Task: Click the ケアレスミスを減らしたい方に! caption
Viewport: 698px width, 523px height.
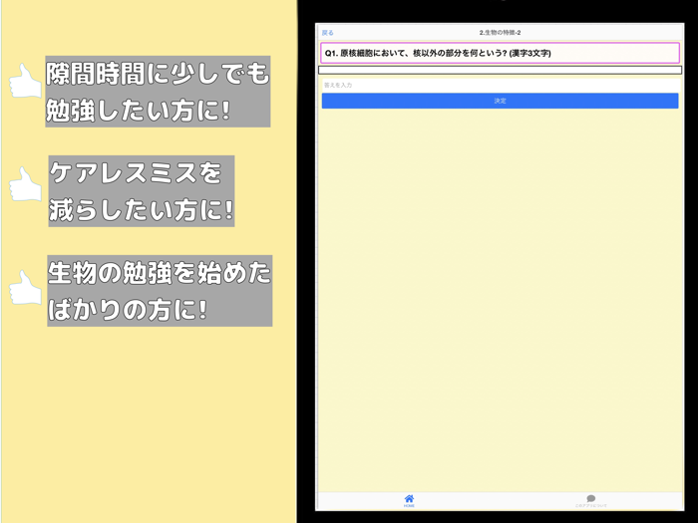Action: 142,191
